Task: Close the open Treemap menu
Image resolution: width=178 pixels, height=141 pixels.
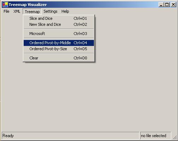Action: click(x=32, y=12)
